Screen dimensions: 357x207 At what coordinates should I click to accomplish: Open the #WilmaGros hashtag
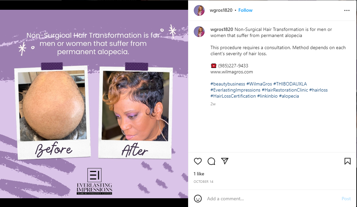259,84
